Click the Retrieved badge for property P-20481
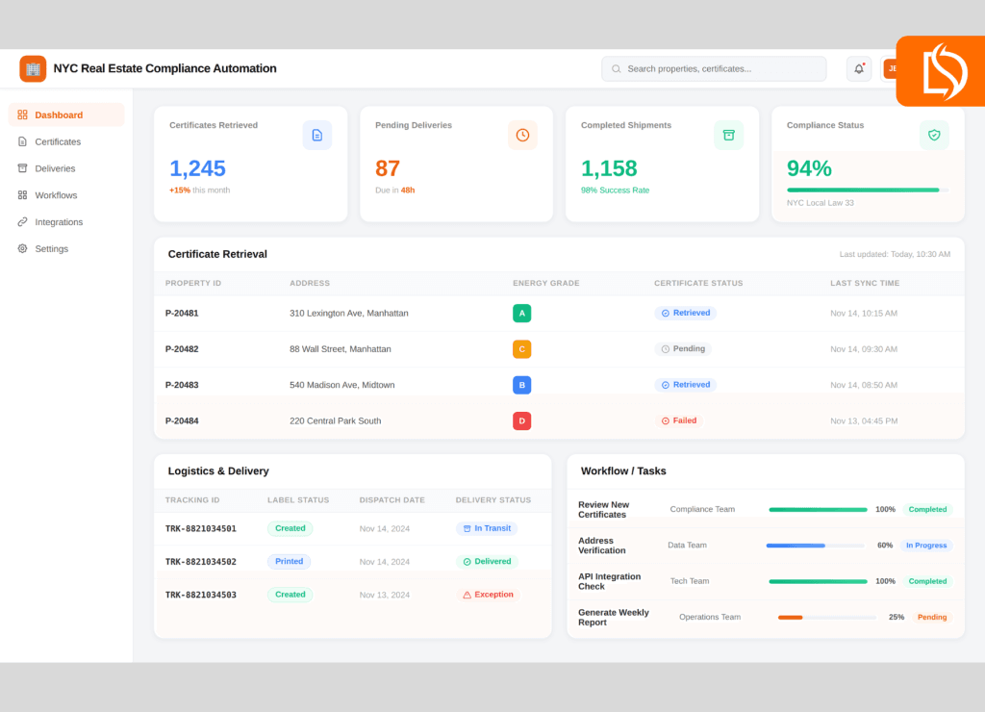The image size is (985, 712). tap(685, 313)
